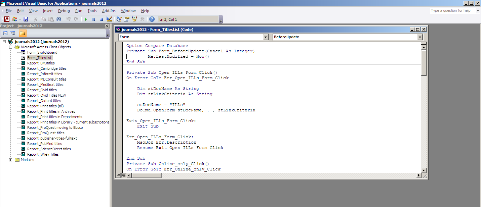Toggle Design Mode icon
The width and height of the screenshot is (481, 207).
pos(109,19)
